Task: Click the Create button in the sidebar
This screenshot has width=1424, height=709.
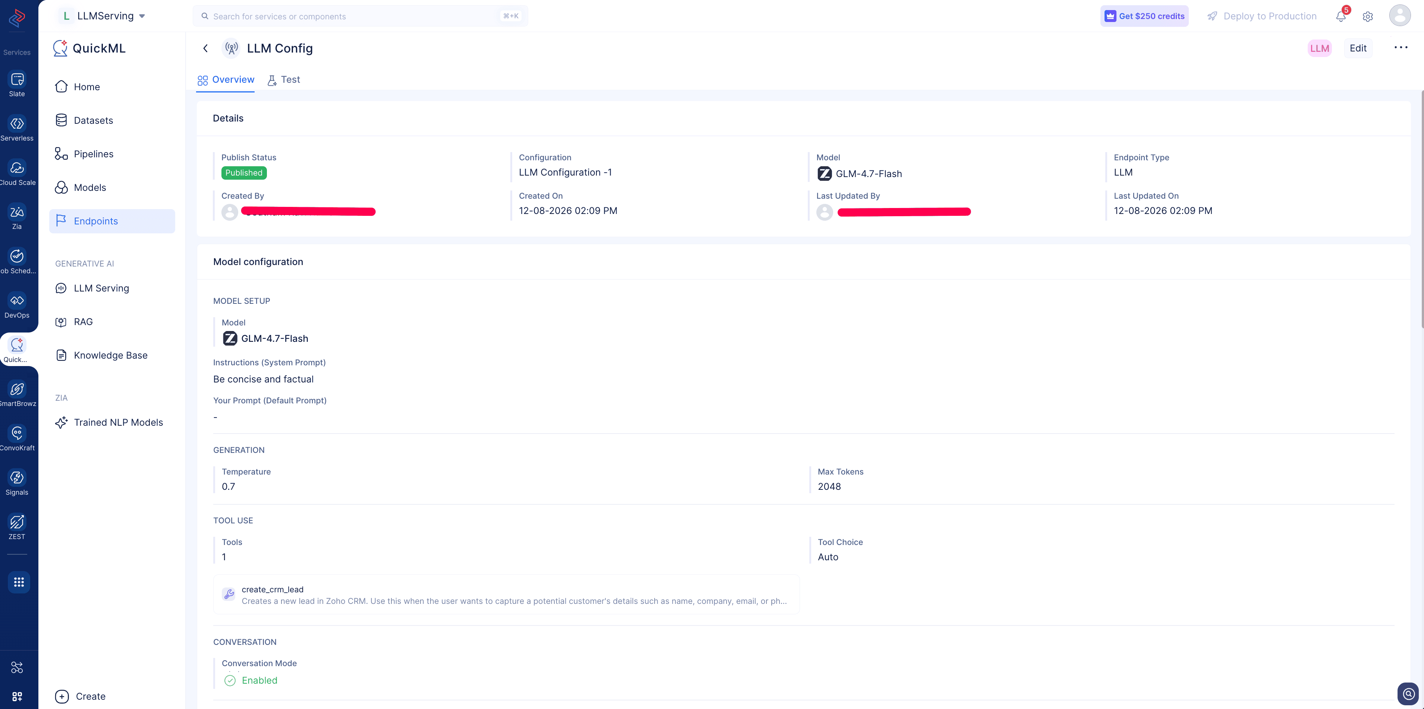Action: click(x=81, y=696)
